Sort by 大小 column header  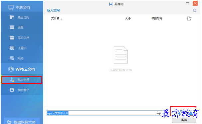(128, 18)
